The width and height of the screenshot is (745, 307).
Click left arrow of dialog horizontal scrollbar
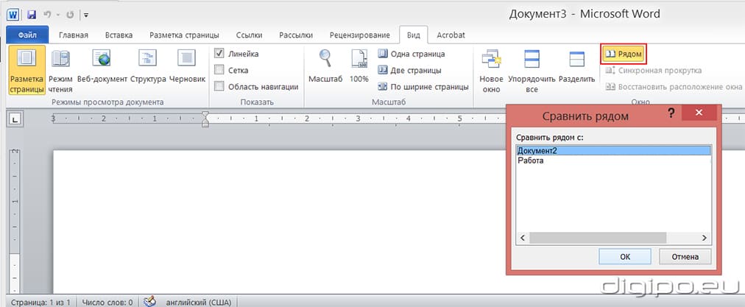[x=523, y=238]
